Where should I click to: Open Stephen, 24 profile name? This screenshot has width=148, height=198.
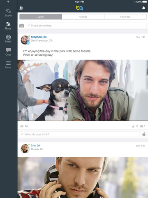point(39,37)
